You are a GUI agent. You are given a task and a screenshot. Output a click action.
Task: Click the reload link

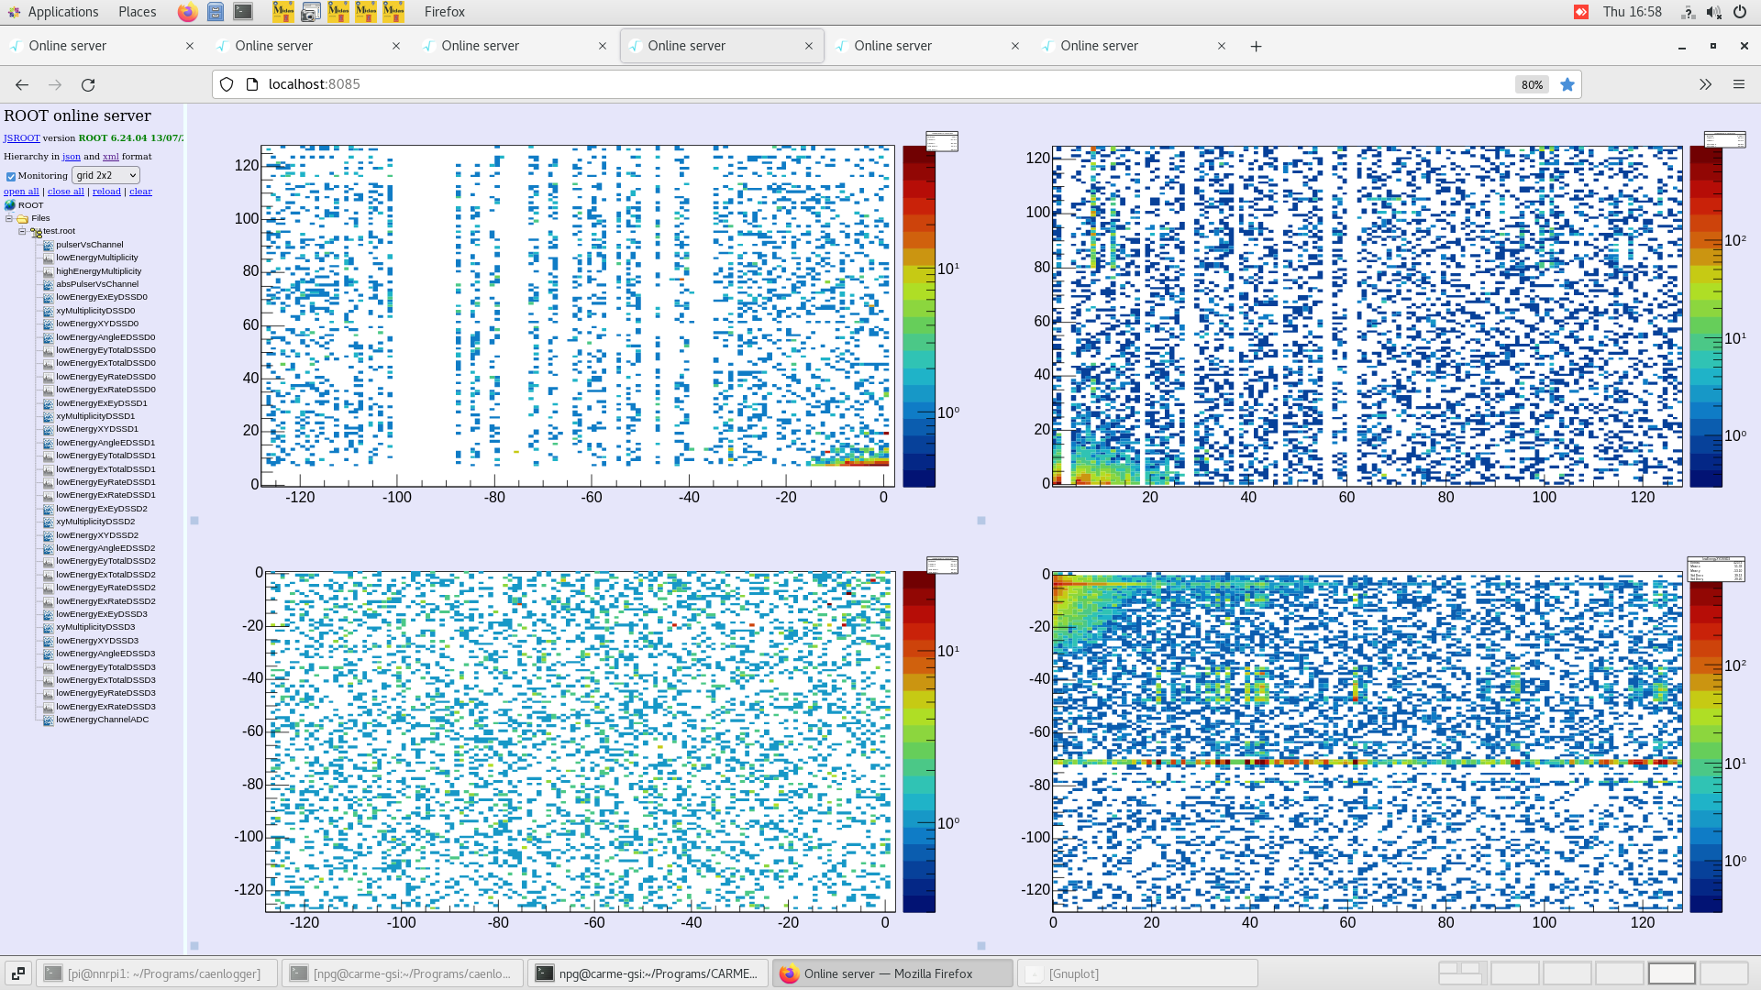tap(106, 191)
